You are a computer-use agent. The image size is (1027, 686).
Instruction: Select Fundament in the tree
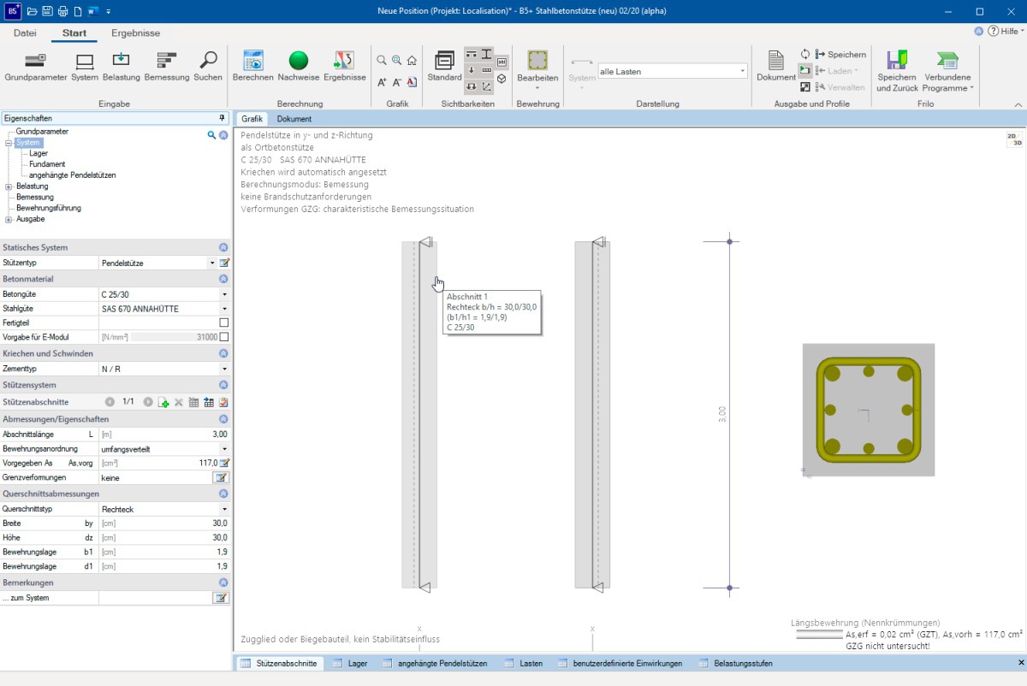click(x=47, y=164)
